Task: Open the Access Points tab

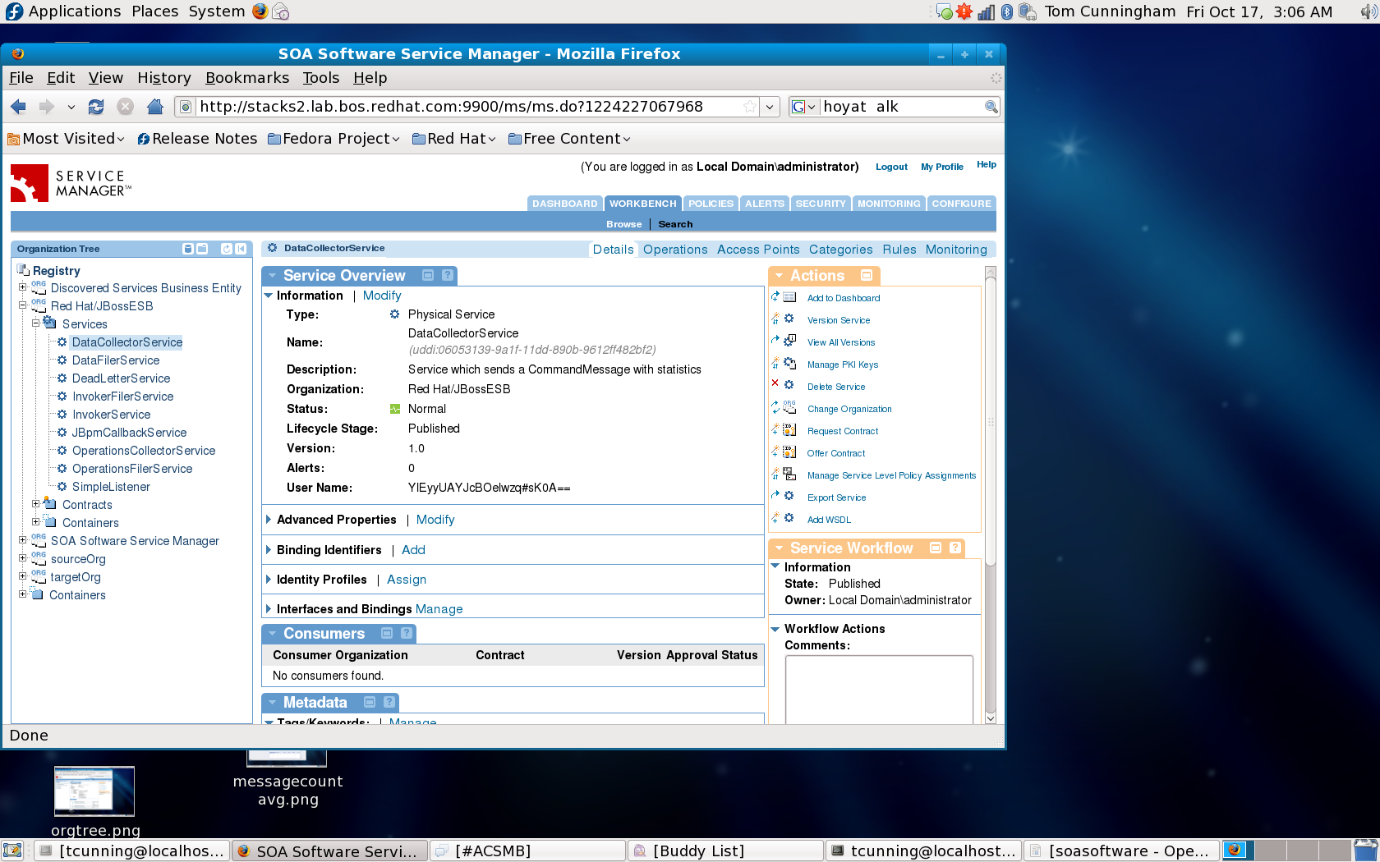Action: click(x=757, y=250)
